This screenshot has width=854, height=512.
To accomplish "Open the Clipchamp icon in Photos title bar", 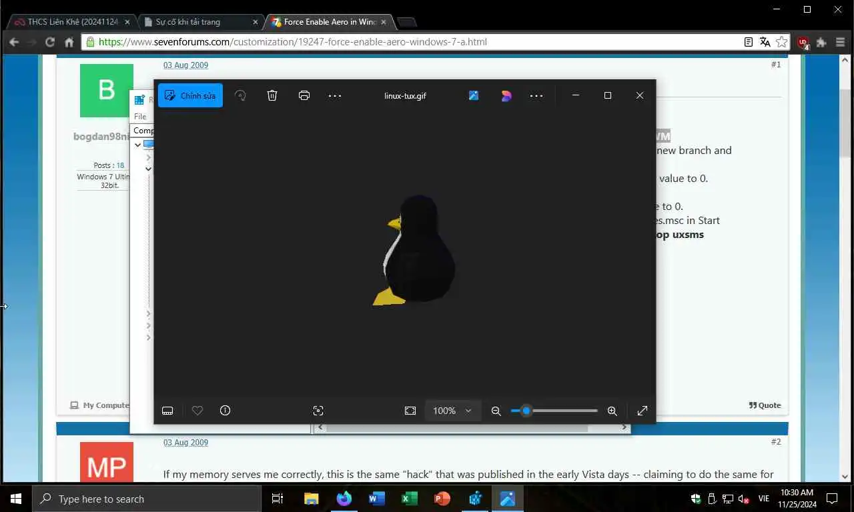I will 506,95.
